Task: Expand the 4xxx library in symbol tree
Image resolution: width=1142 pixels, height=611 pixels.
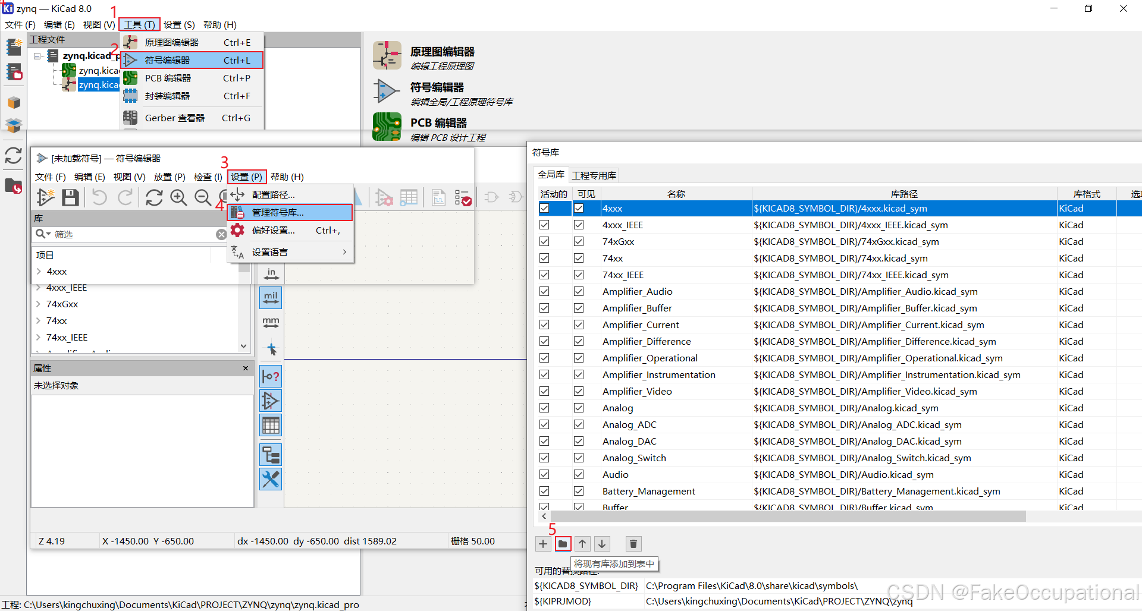Action: pos(39,271)
